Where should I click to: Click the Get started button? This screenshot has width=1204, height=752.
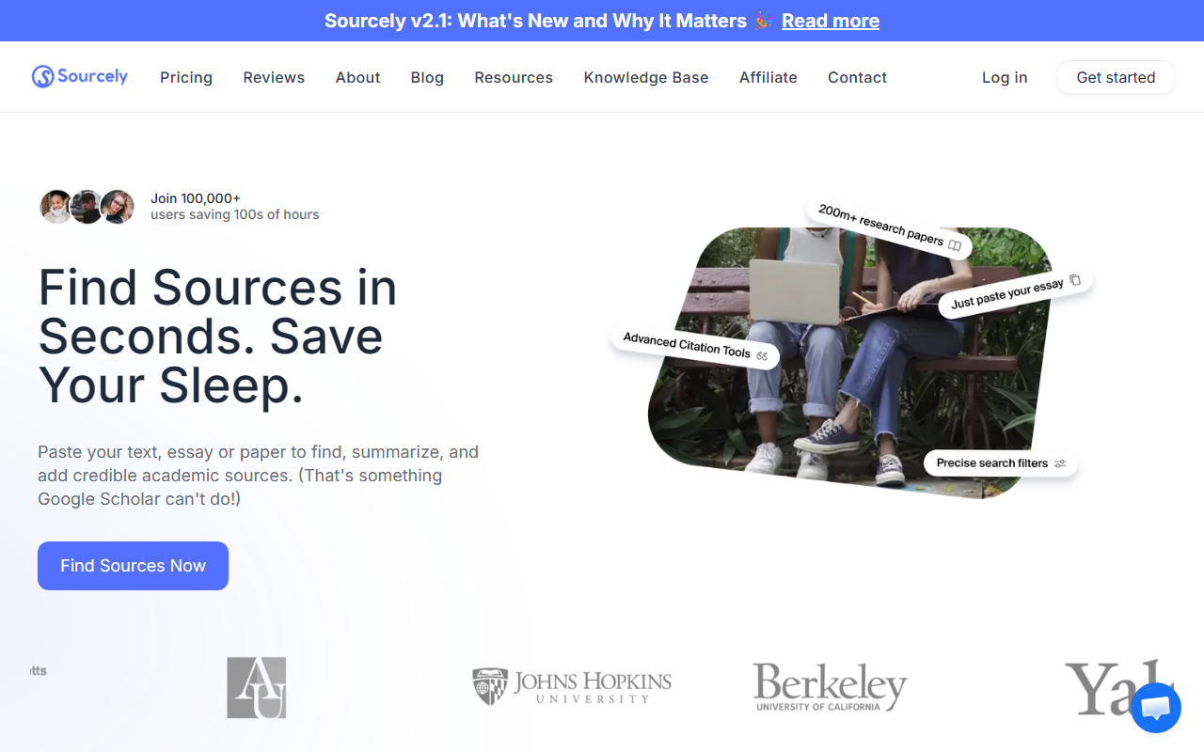pos(1116,77)
